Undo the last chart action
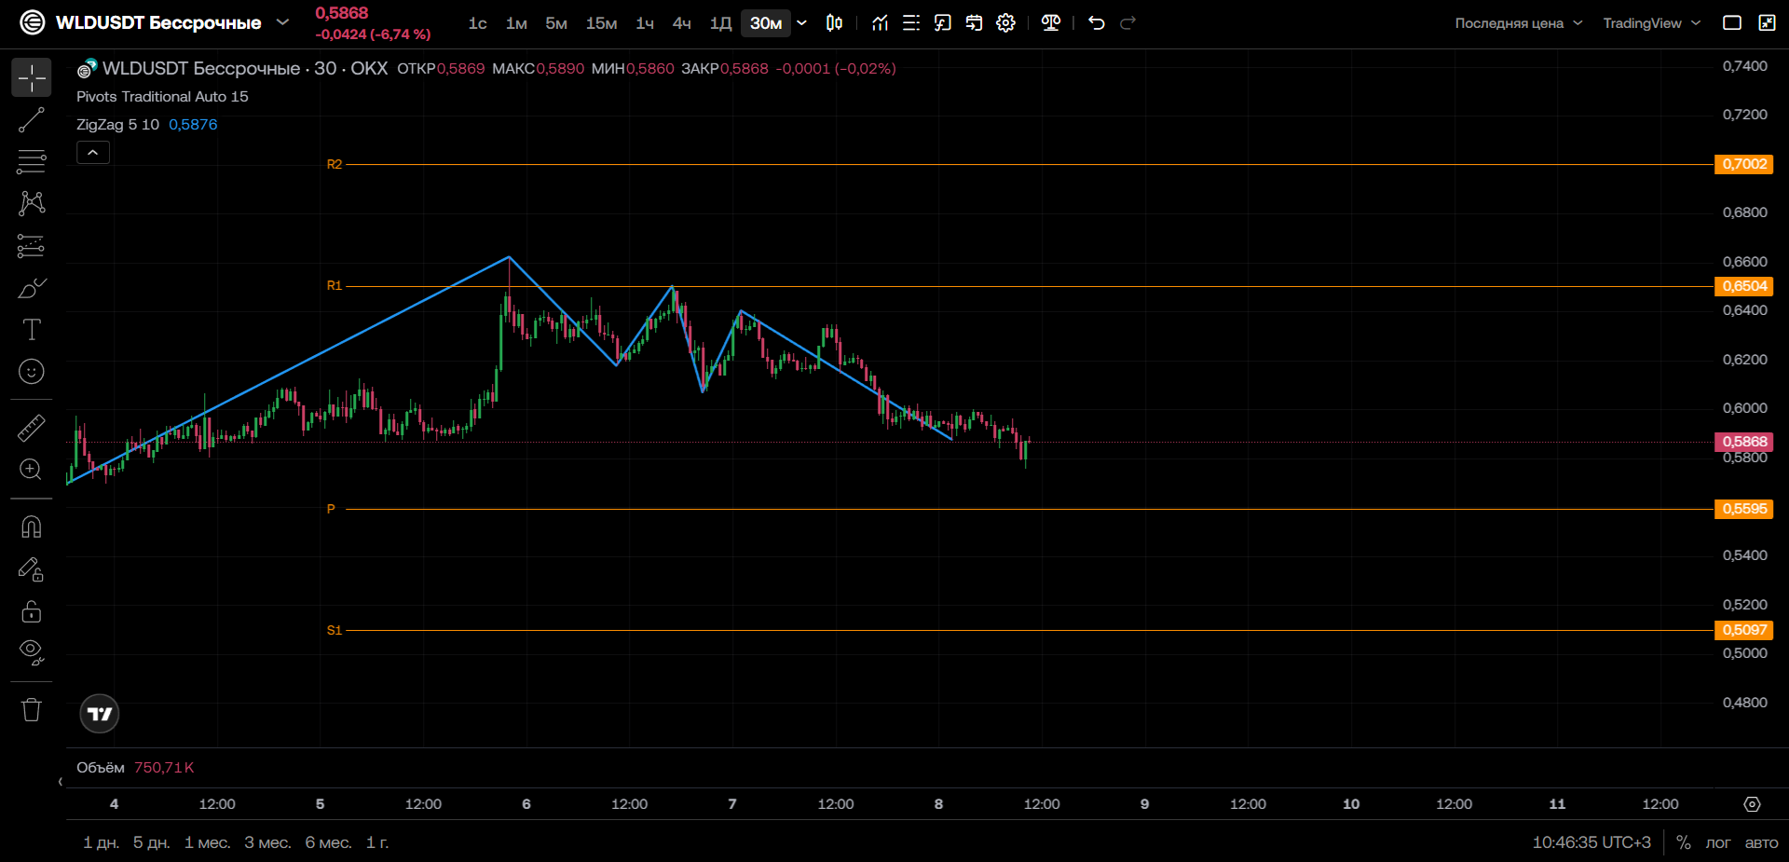The image size is (1789, 862). click(x=1097, y=22)
